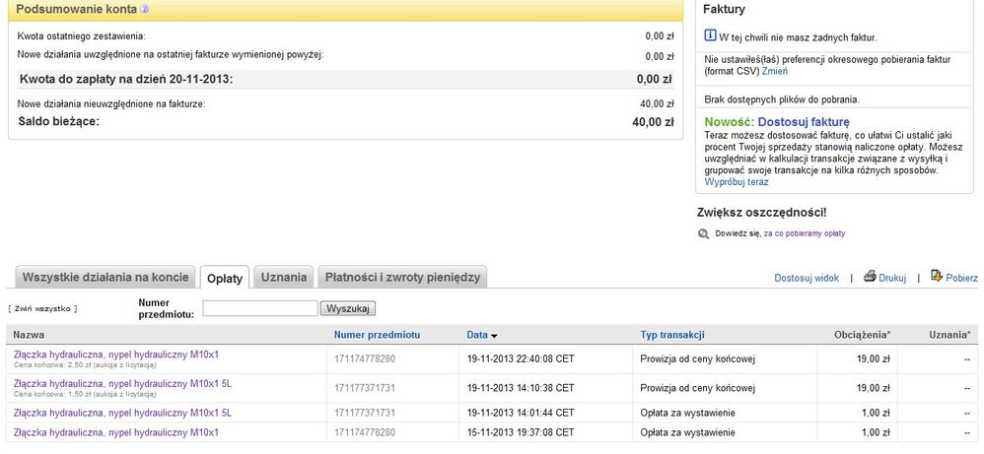Click the Dostosuj widok link
The height and width of the screenshot is (454, 984).
click(807, 279)
